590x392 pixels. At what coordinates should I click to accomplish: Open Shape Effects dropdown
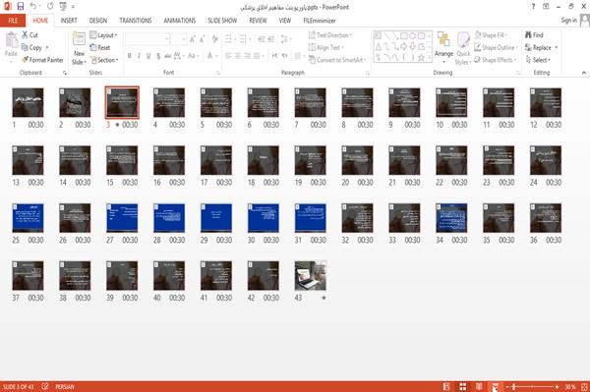click(x=496, y=60)
